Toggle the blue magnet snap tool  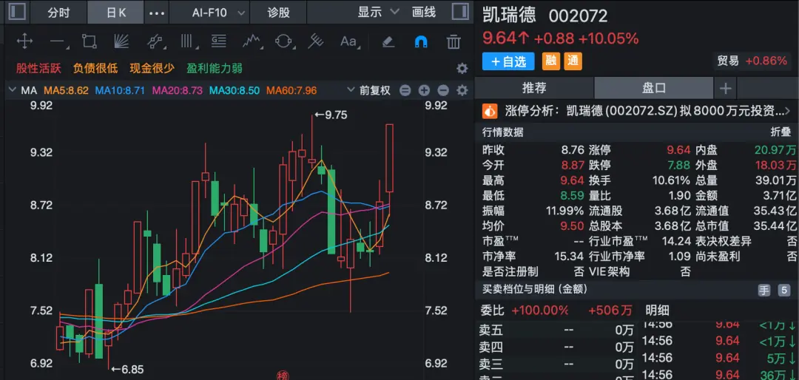pos(421,41)
